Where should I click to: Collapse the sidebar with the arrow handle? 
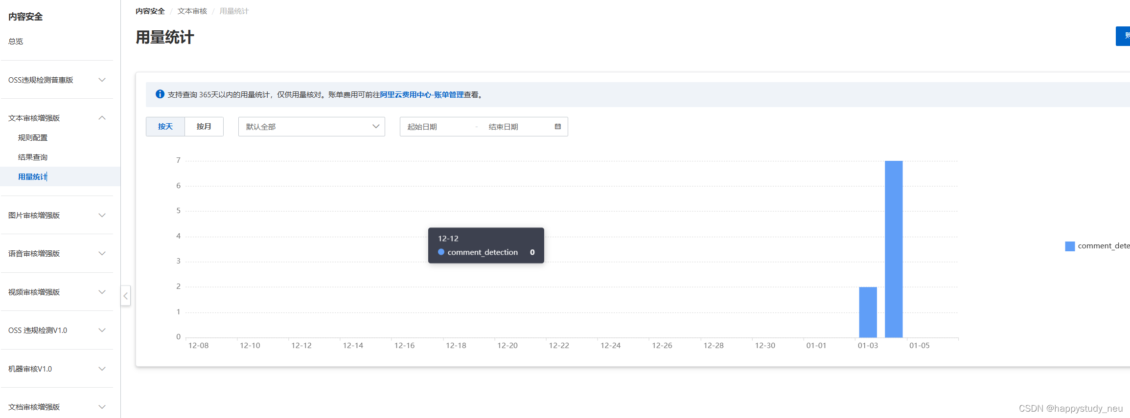(x=126, y=296)
